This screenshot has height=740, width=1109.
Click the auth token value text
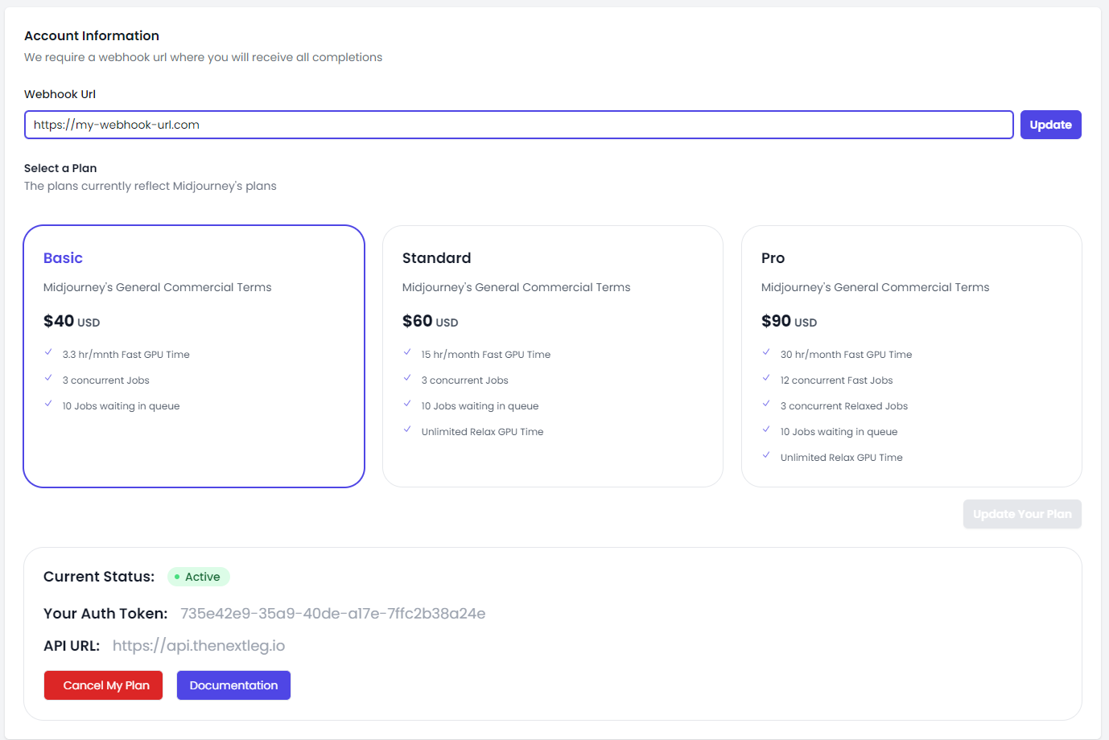332,614
